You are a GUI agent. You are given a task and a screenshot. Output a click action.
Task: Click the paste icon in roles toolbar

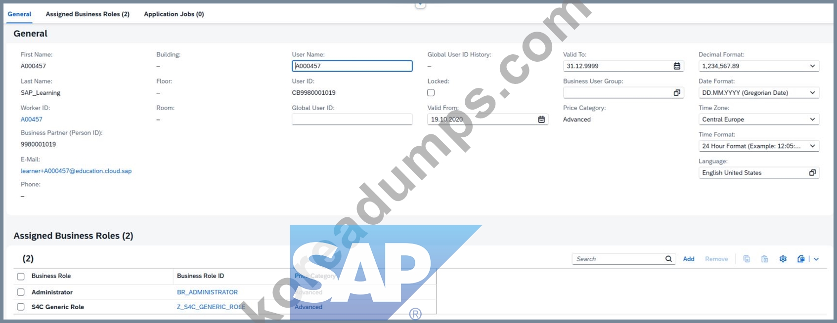point(765,259)
